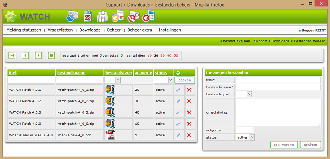
Task: Set row count to 50
Action: point(176,56)
